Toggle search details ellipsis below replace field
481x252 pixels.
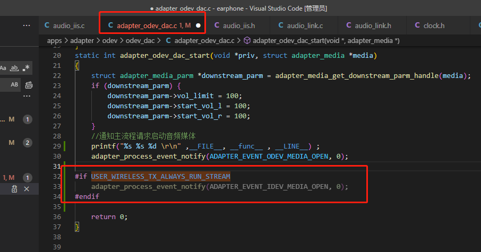click(27, 96)
